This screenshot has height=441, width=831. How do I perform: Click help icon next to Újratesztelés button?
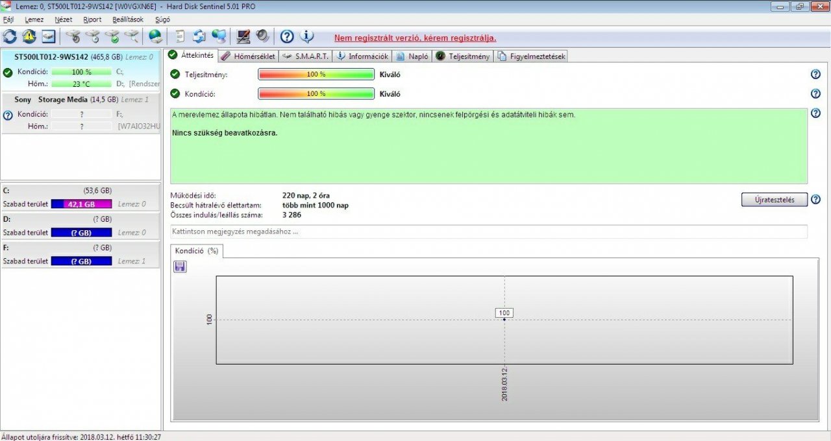(x=815, y=199)
